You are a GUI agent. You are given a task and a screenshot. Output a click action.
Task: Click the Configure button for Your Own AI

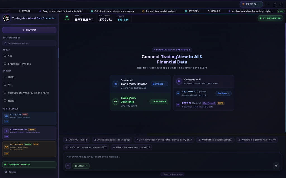click(x=223, y=93)
